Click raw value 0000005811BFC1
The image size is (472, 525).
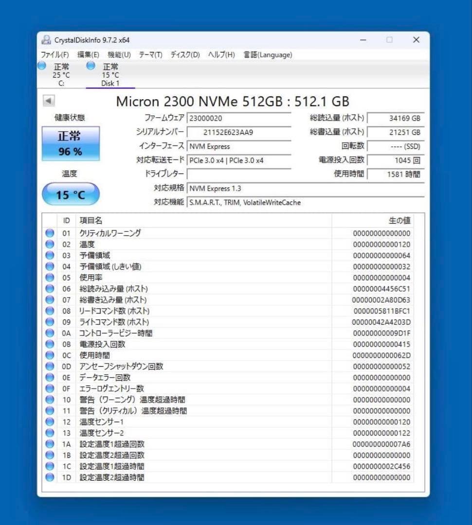[382, 311]
